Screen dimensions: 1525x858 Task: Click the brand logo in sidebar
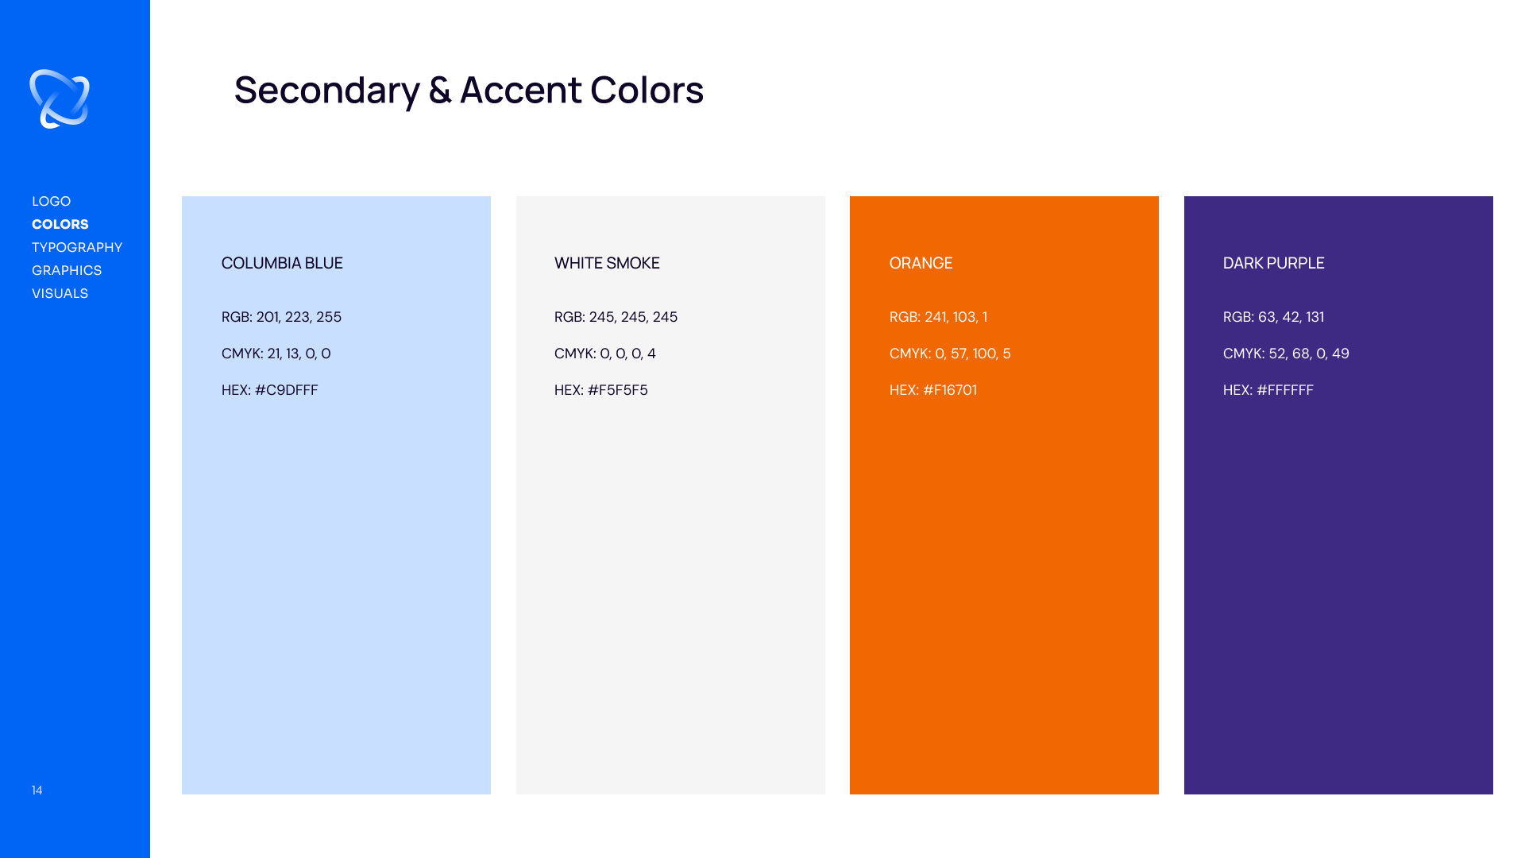pos(60,99)
